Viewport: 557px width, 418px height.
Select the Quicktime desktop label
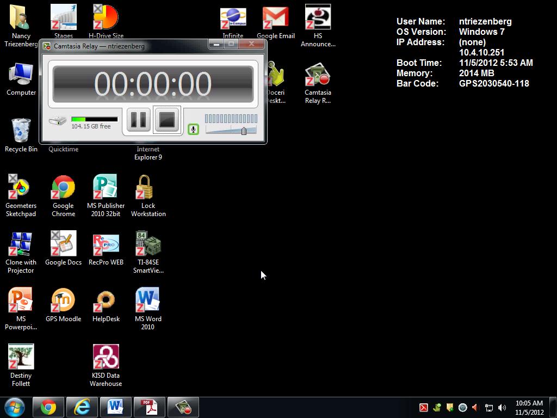tap(63, 149)
